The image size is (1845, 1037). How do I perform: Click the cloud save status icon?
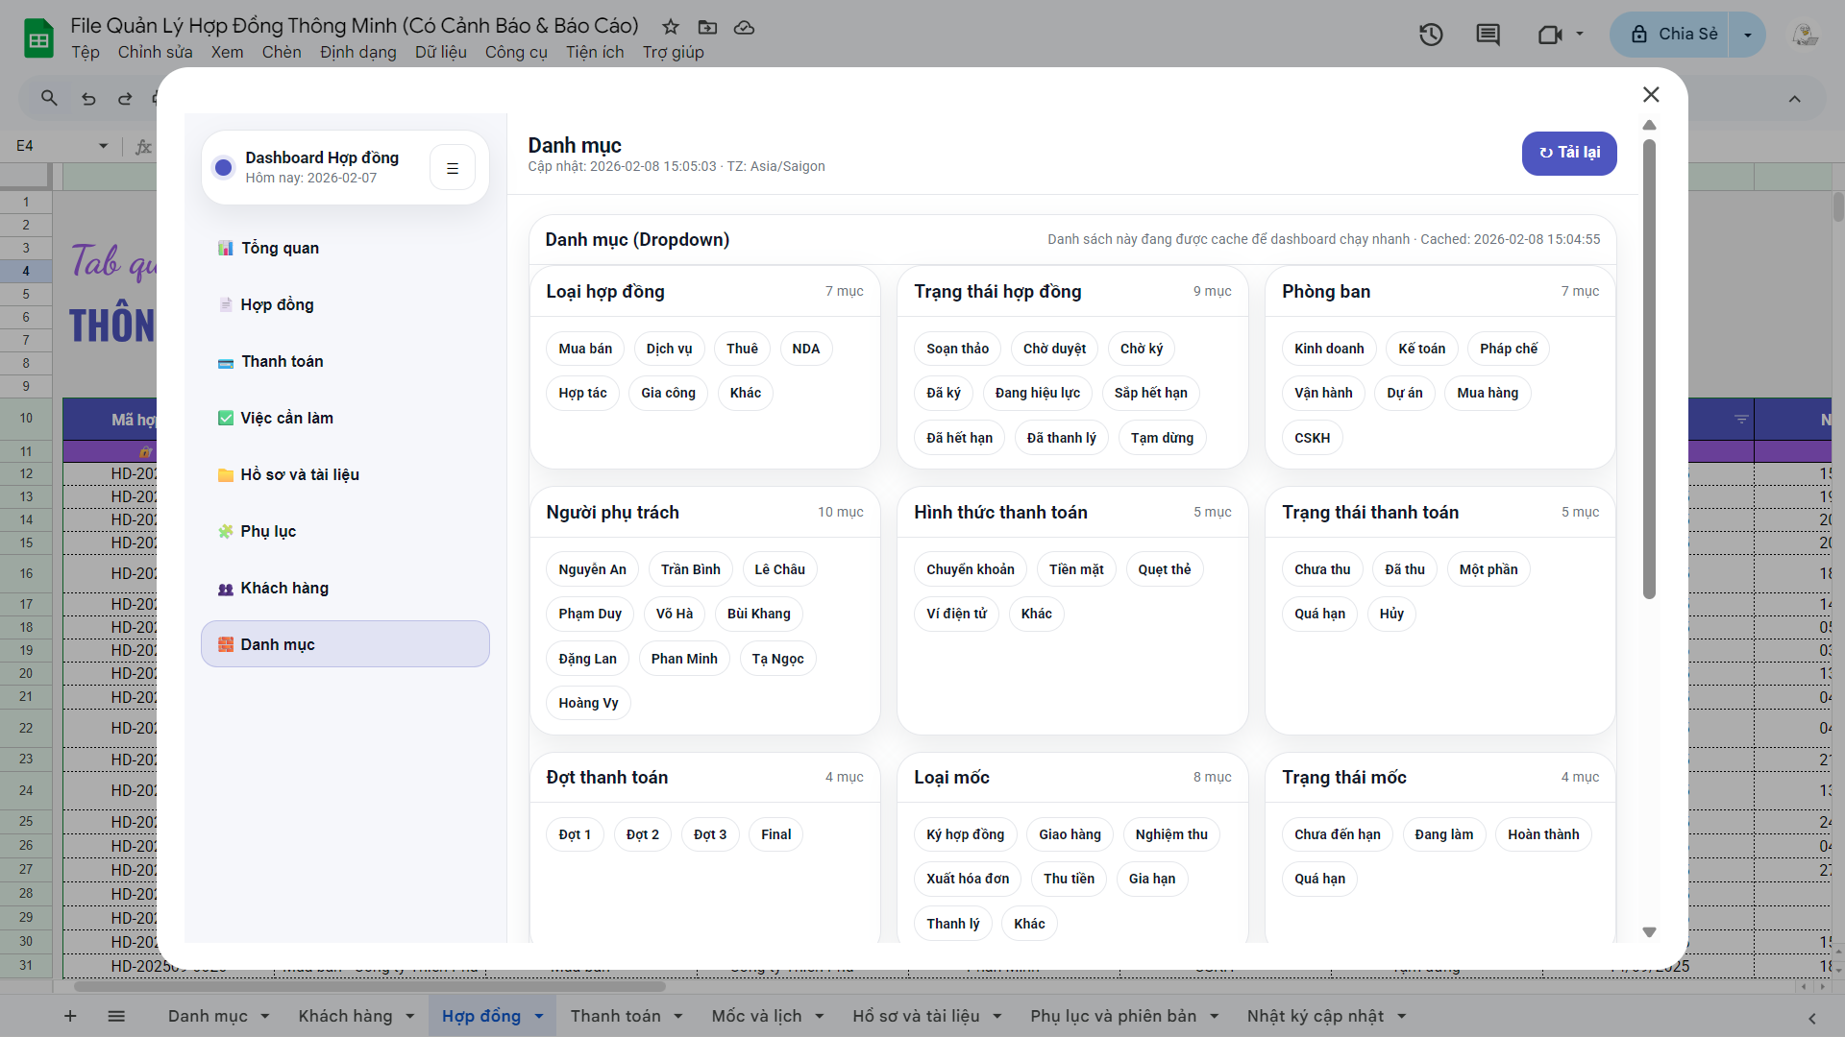pos(744,27)
